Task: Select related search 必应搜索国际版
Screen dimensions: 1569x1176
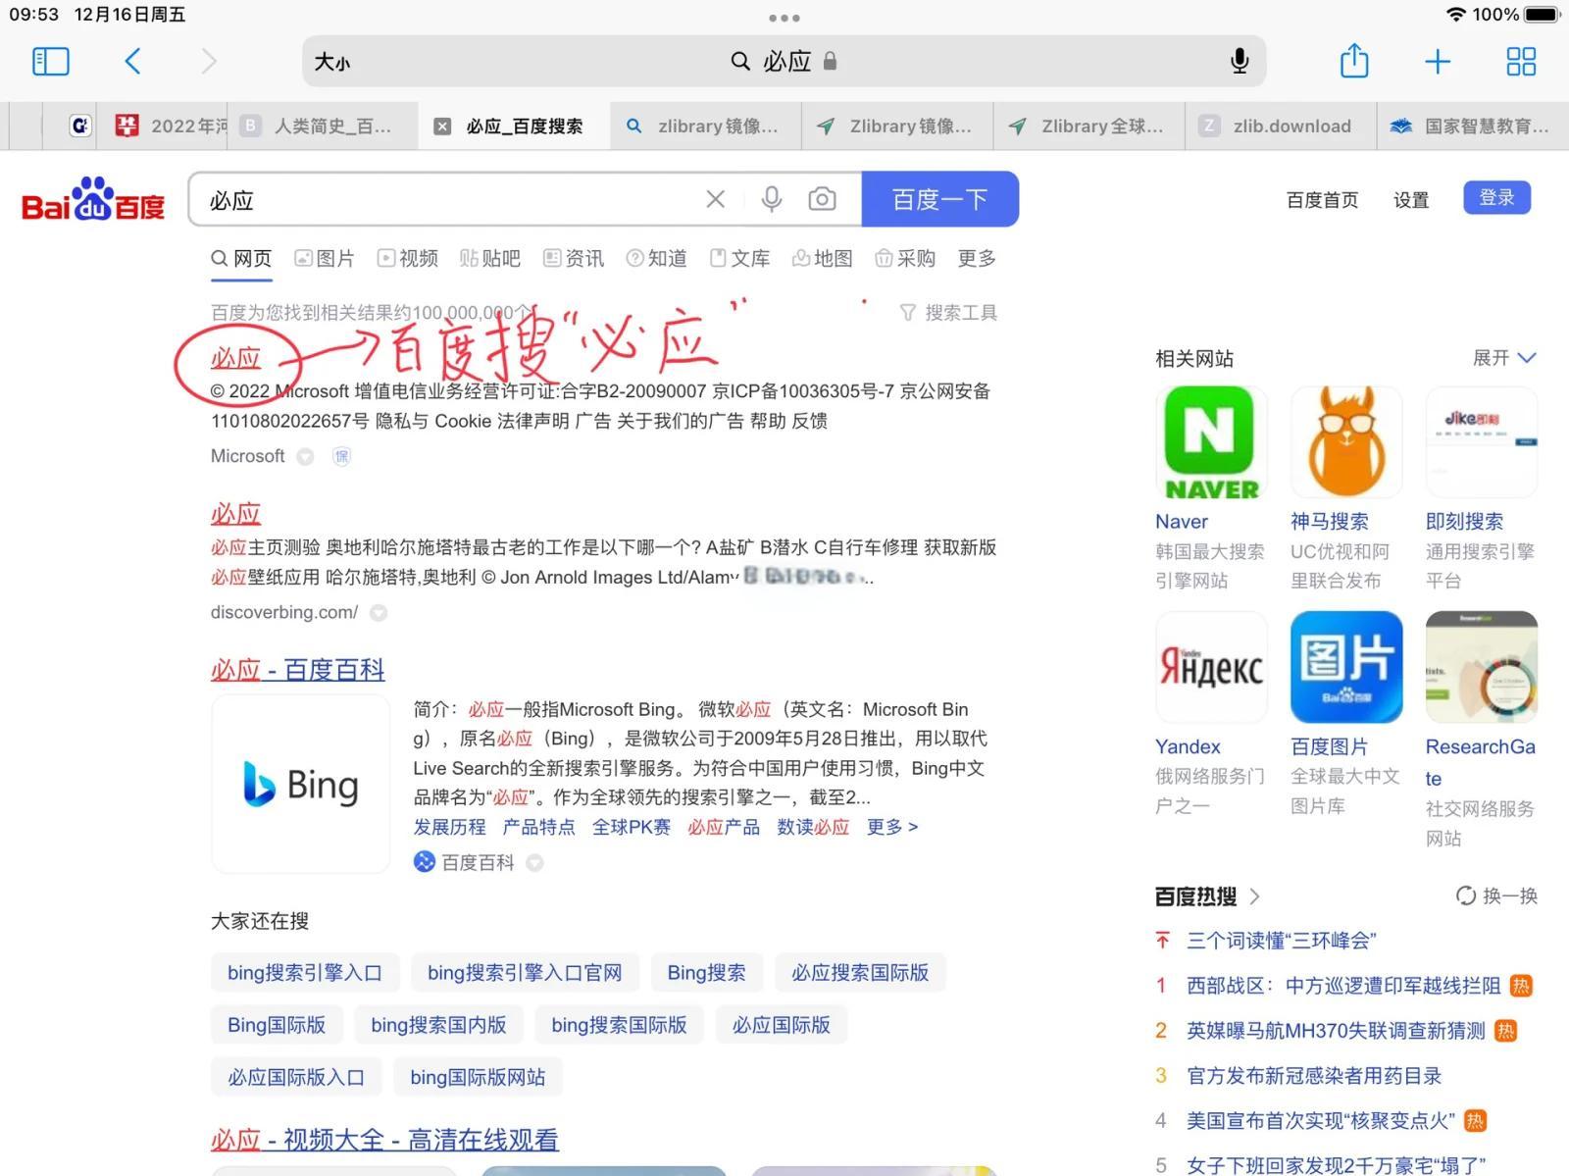Action: 860,973
